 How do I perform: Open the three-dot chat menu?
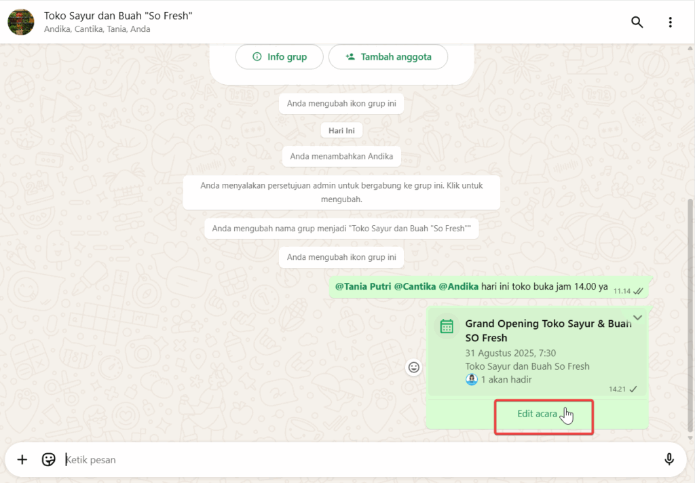(x=670, y=22)
